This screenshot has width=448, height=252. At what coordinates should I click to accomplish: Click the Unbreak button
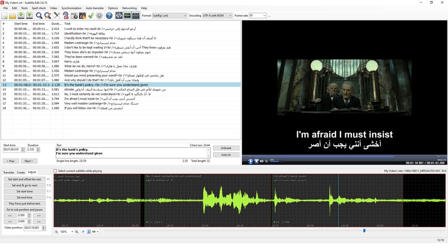[226, 148]
